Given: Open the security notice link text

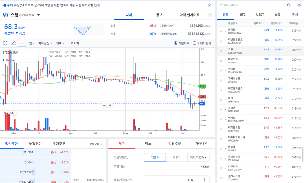Looking at the screenshot, I should tap(57, 5).
